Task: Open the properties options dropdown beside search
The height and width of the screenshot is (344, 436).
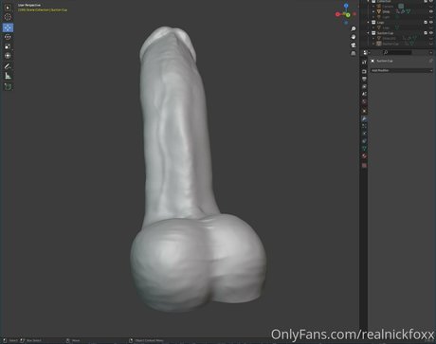Action: coord(430,52)
